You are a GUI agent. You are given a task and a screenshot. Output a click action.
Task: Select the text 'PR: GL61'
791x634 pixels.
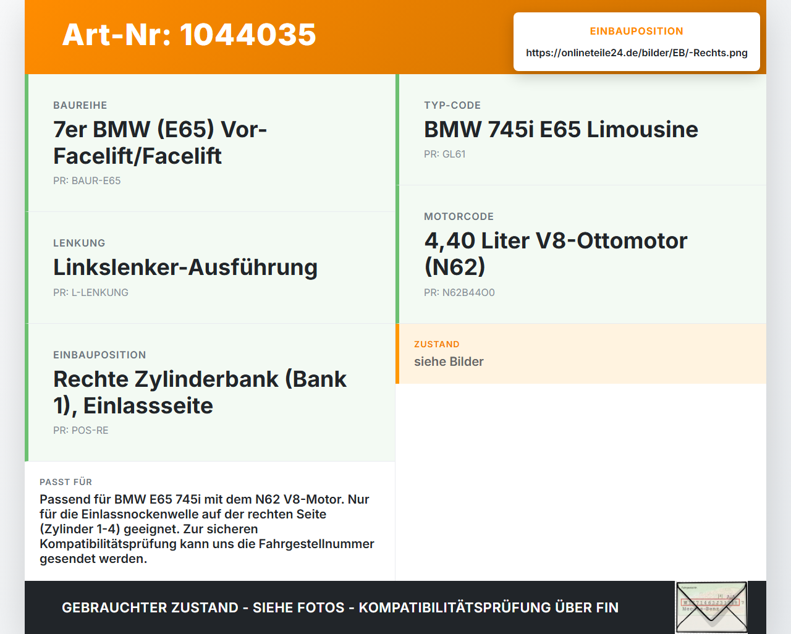pos(445,154)
